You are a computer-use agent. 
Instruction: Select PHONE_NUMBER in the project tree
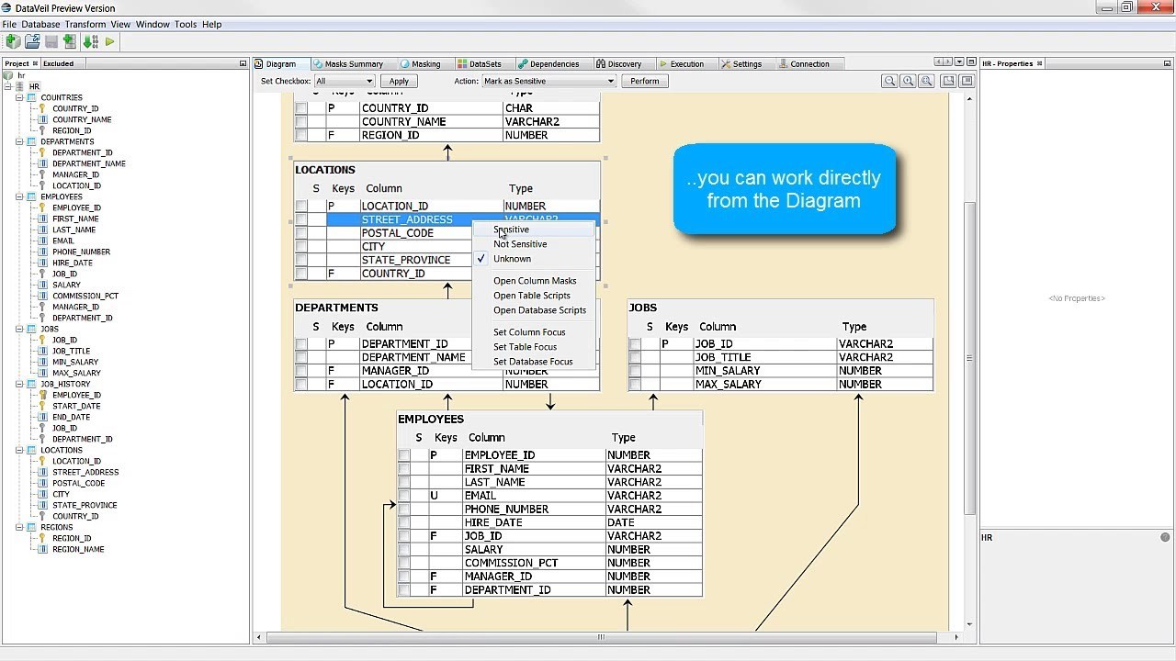(x=81, y=252)
